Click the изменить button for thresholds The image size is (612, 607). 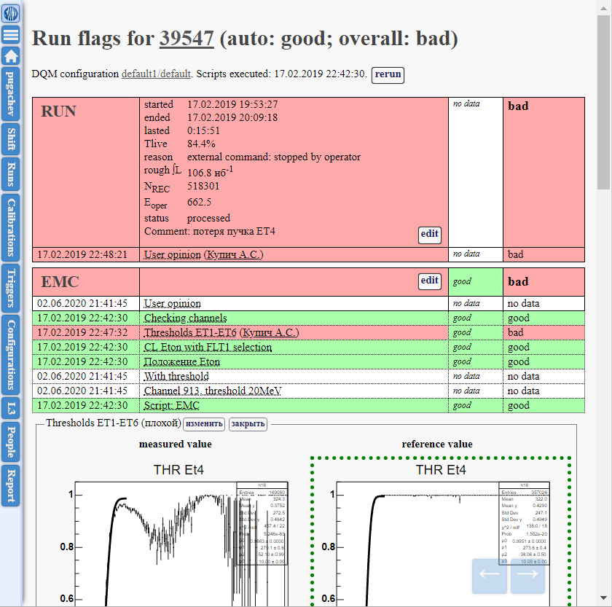203,424
